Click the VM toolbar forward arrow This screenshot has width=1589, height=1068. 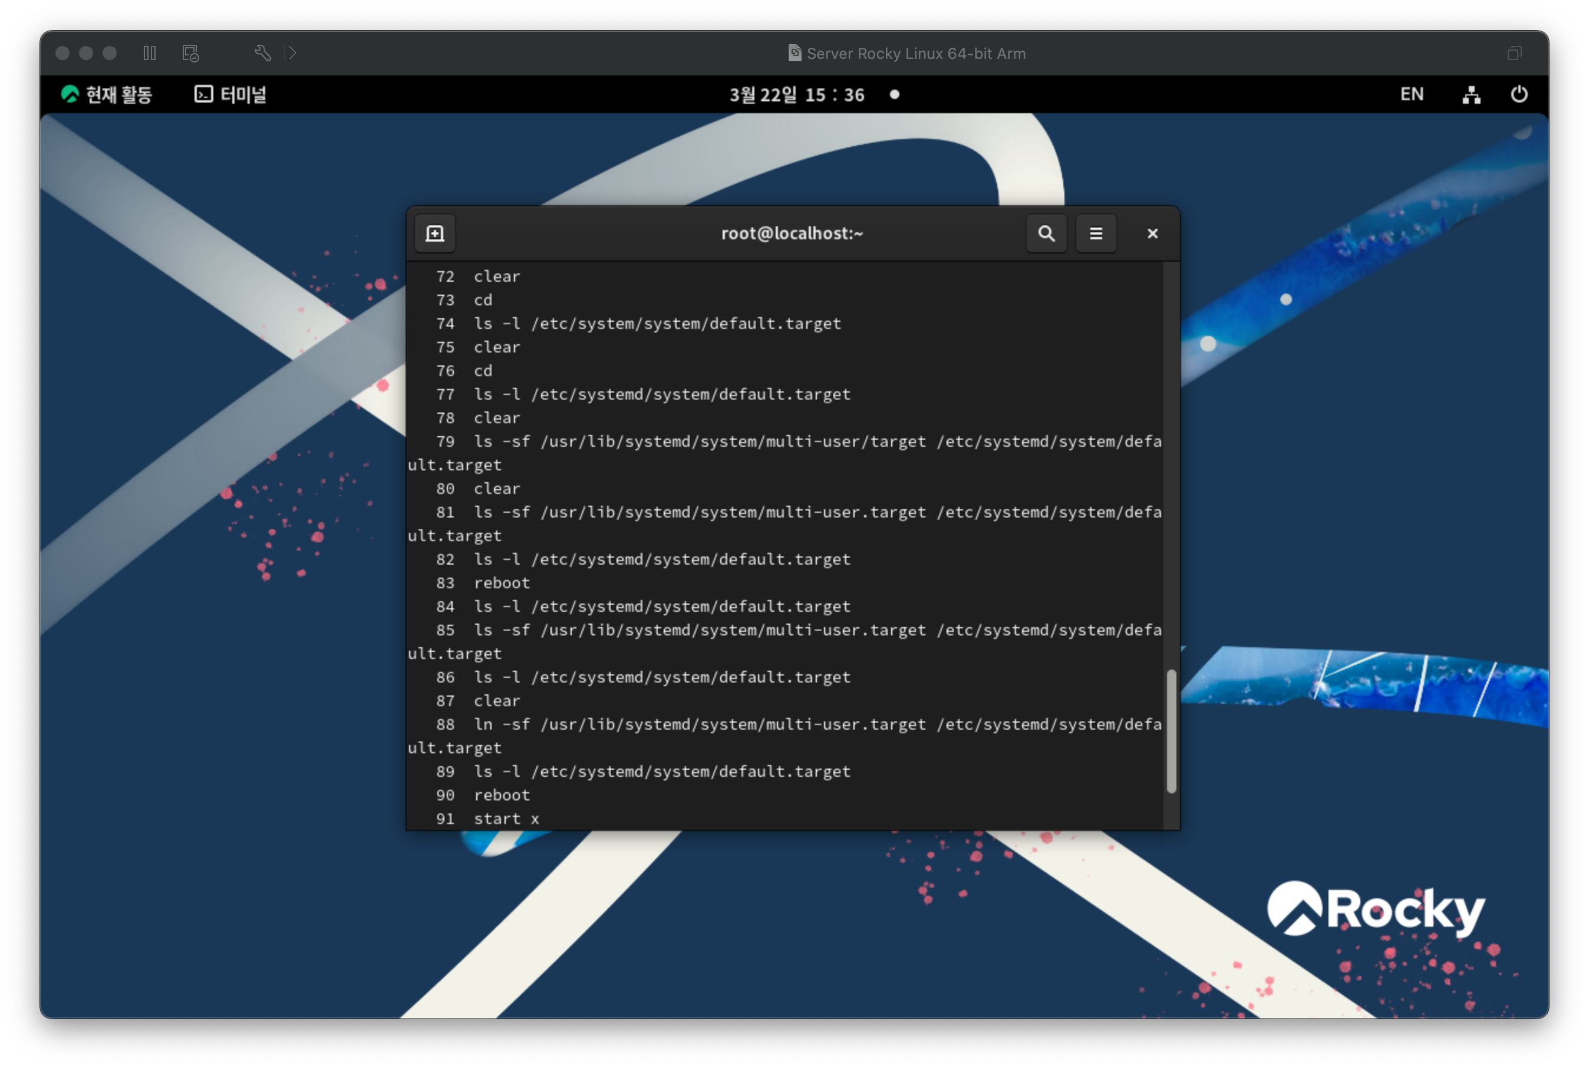pyautogui.click(x=292, y=53)
